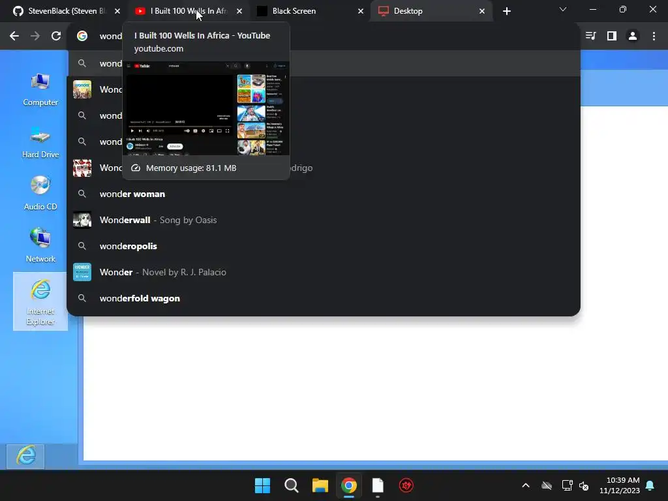This screenshot has width=668, height=501.
Task: Select the wonderfold wagon suggestion
Action: [x=324, y=298]
